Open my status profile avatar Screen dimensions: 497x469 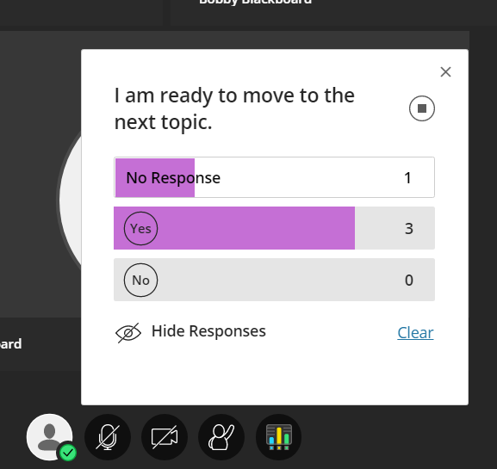coord(49,437)
